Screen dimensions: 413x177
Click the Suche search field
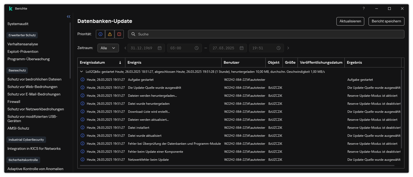[x=268, y=34]
